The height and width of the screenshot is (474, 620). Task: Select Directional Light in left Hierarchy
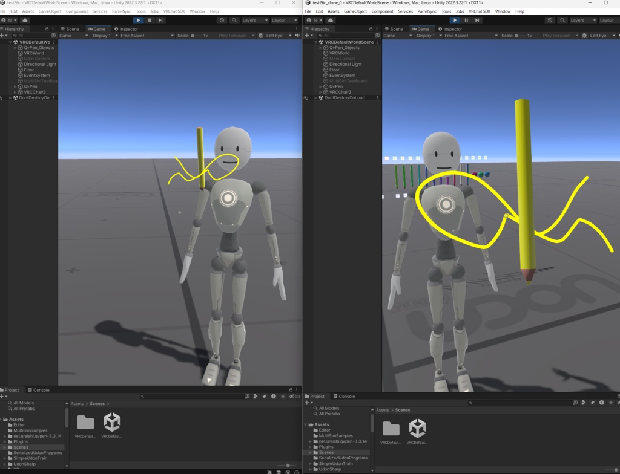point(39,64)
